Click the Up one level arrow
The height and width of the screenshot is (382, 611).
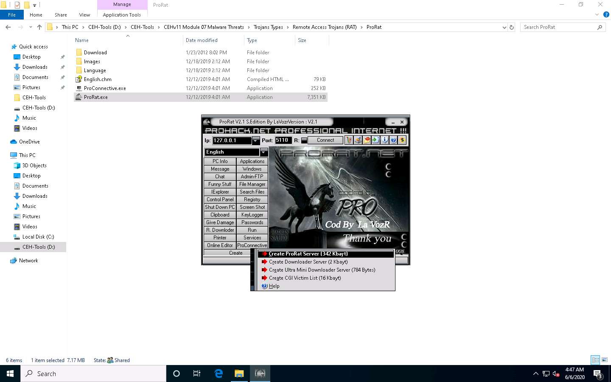tap(39, 27)
